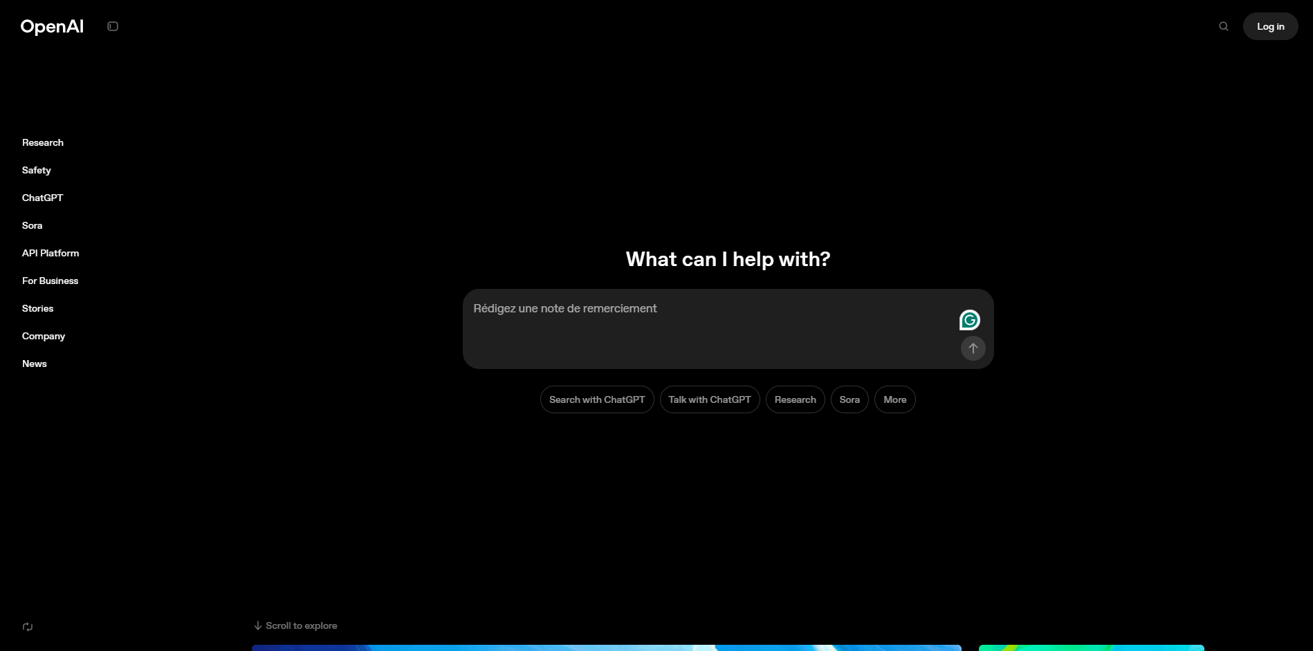Click the loop icon at bottom left
The width and height of the screenshot is (1313, 651).
28,627
